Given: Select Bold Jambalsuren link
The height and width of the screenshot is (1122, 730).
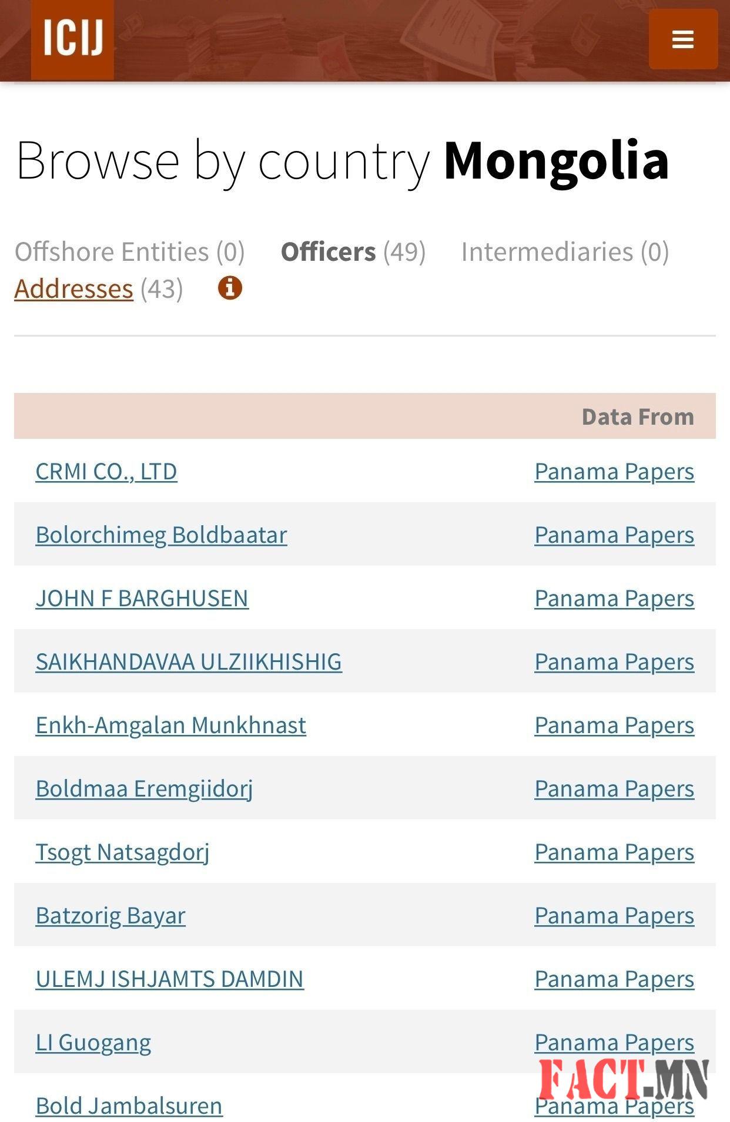Looking at the screenshot, I should pos(129,1106).
